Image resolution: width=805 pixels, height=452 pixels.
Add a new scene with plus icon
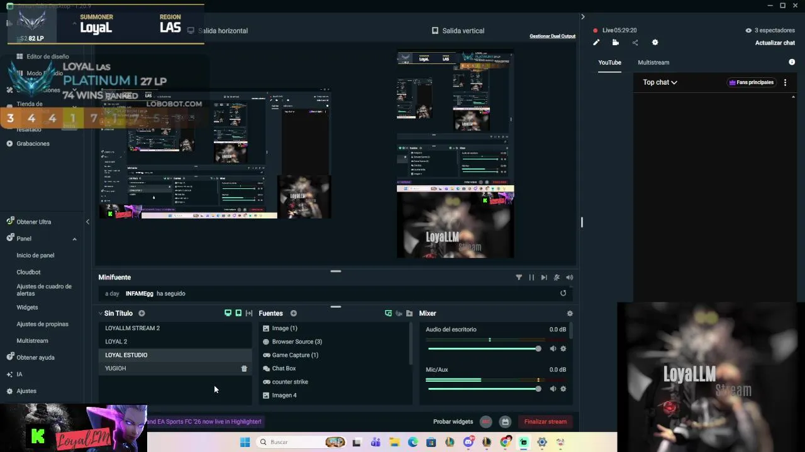click(142, 313)
